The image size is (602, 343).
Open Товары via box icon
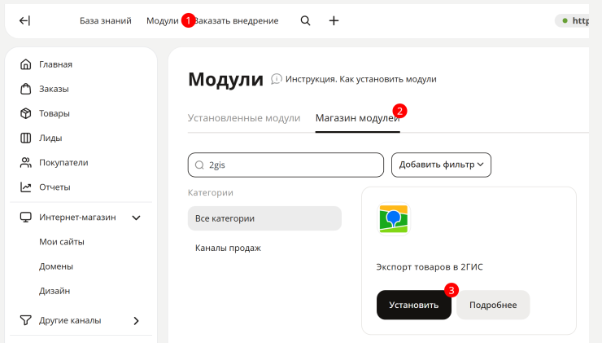pos(26,113)
